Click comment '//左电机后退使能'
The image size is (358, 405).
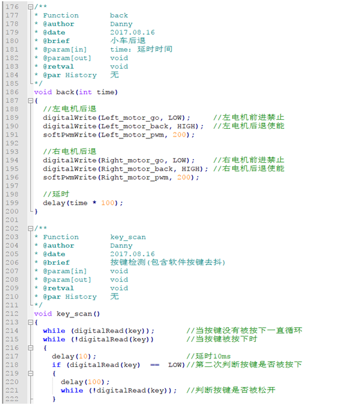tap(249, 126)
